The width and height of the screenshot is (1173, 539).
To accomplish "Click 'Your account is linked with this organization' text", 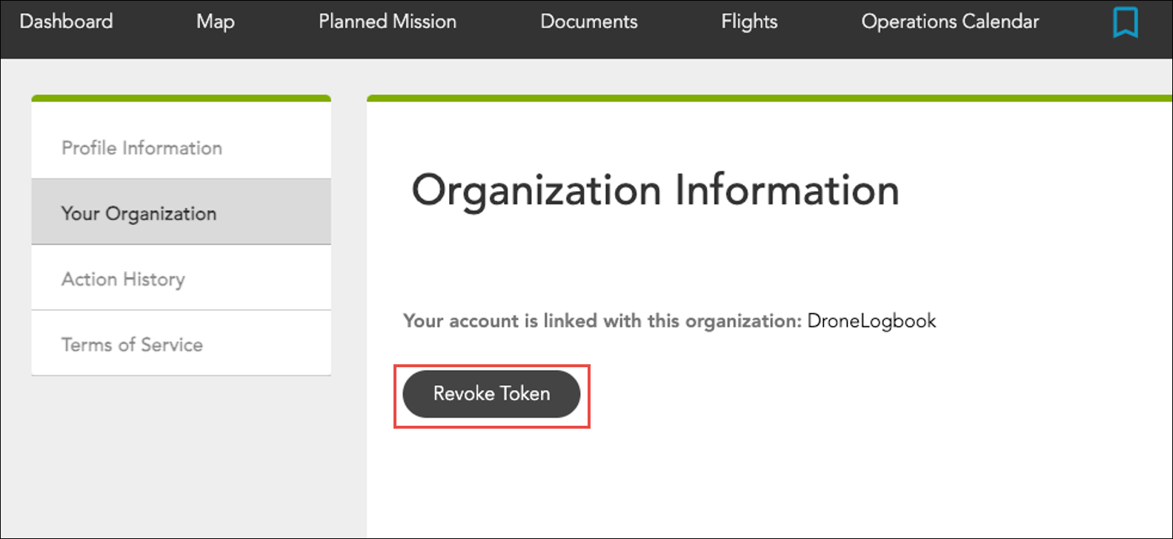I will click(x=602, y=321).
